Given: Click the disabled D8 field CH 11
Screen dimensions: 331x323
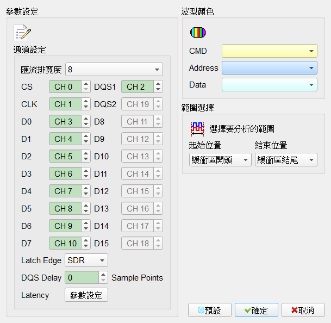Looking at the screenshot, I should coord(138,121).
